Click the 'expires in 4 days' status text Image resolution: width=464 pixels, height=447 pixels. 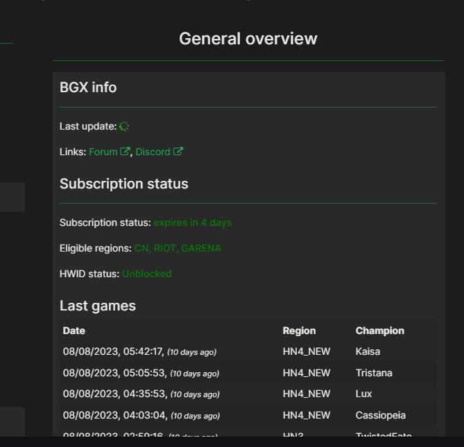click(193, 222)
